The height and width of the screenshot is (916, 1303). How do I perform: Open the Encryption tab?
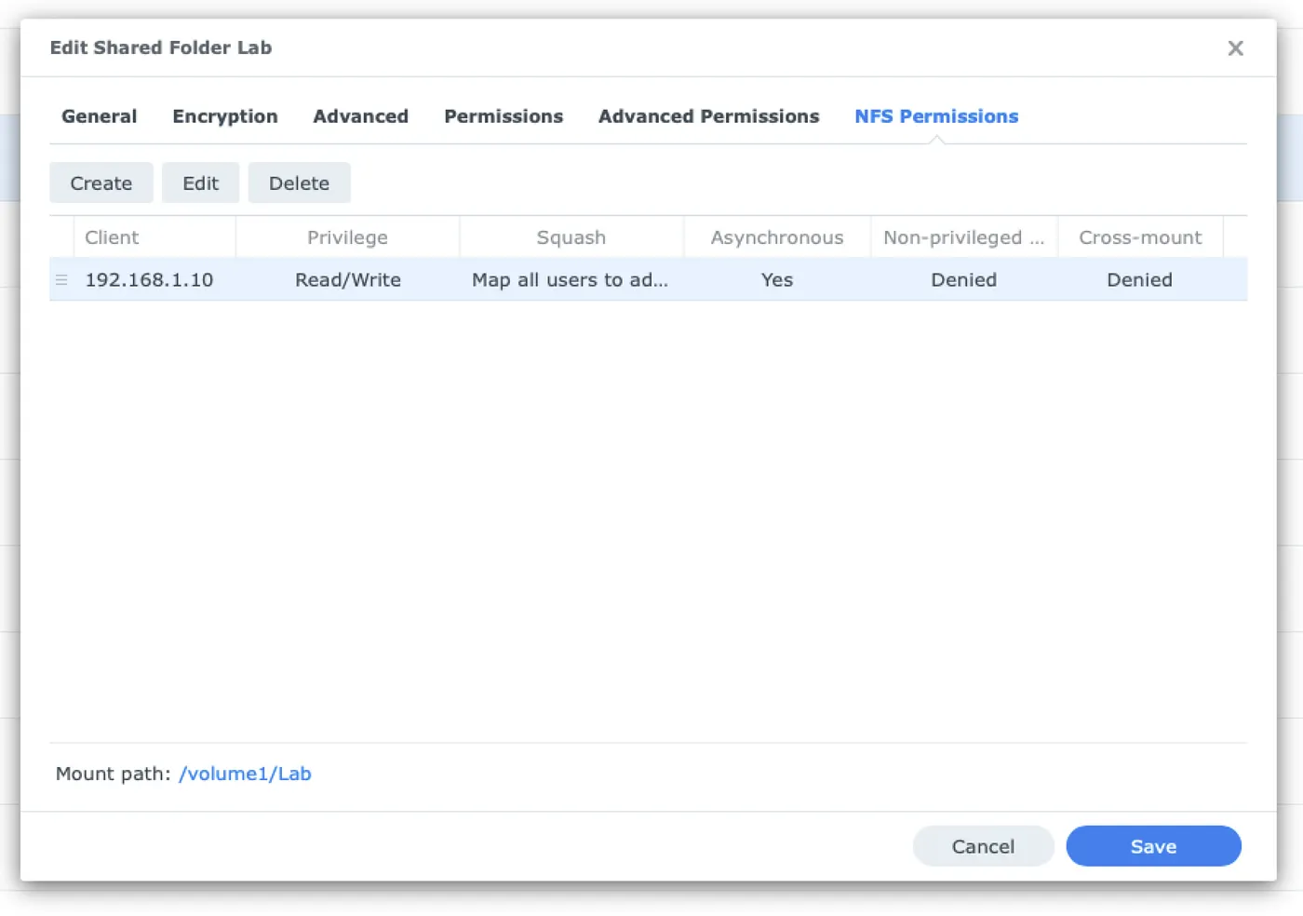(x=225, y=116)
